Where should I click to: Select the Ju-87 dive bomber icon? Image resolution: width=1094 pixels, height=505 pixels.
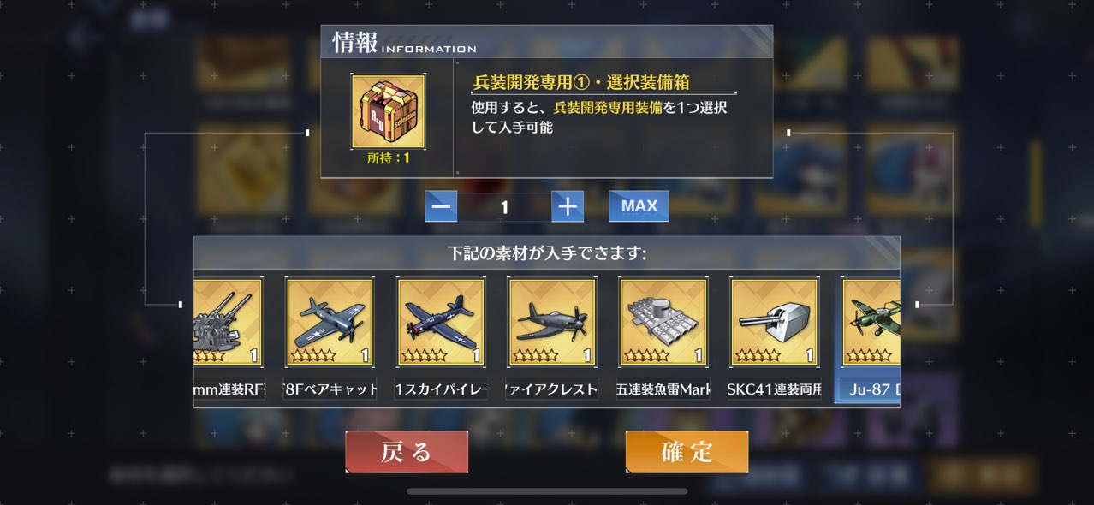[871, 322]
